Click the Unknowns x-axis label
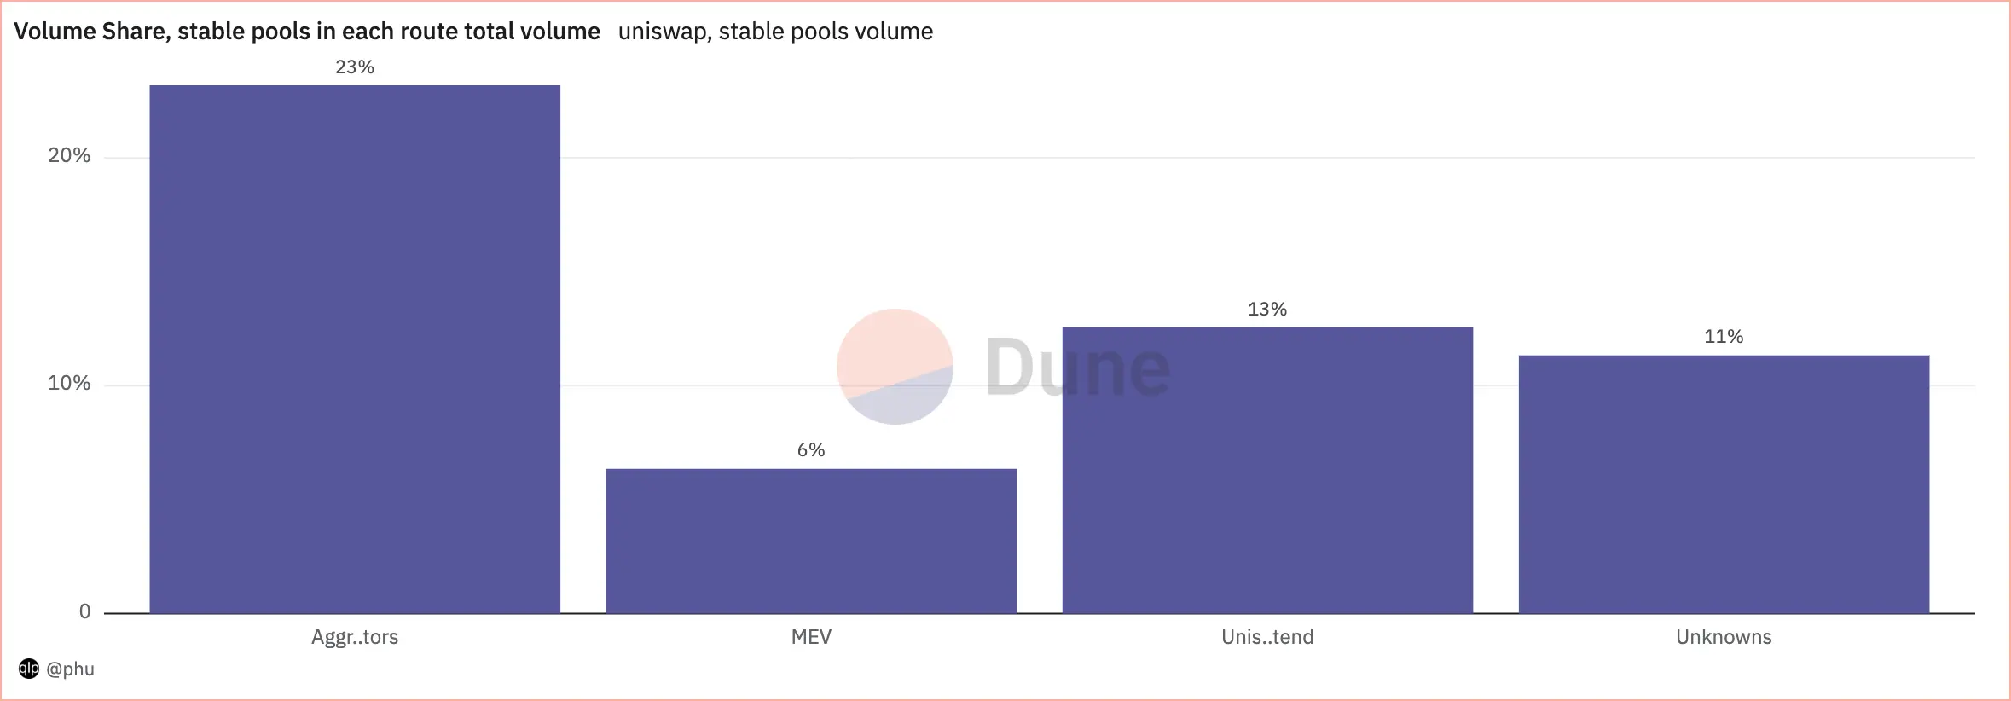Screen dimensions: 2011x701 click(x=1724, y=637)
